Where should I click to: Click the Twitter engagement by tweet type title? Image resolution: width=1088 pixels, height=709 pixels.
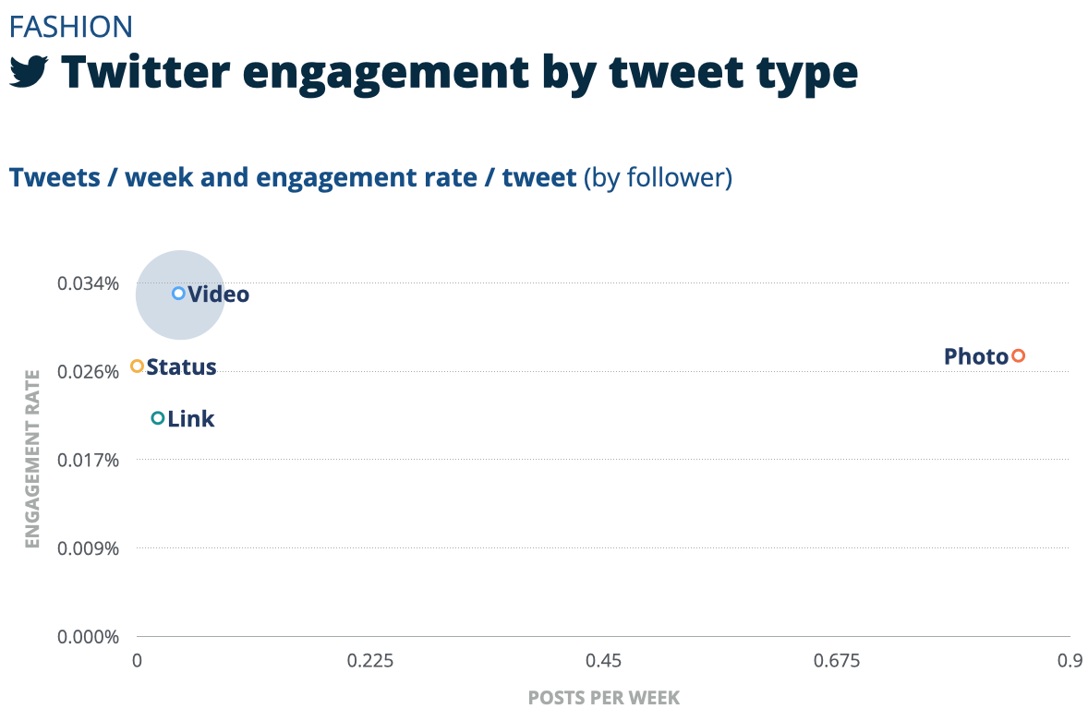click(459, 73)
